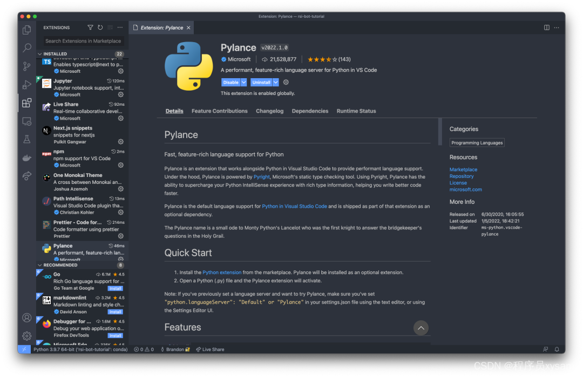Select the Extensions view icon
Screen dimensions: 583x377
click(27, 103)
